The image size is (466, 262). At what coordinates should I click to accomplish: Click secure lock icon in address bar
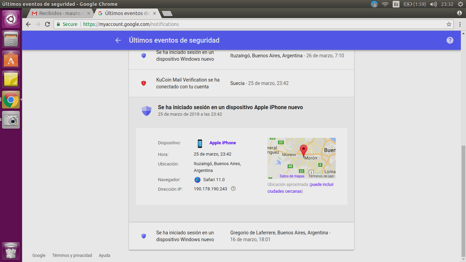tap(58, 24)
